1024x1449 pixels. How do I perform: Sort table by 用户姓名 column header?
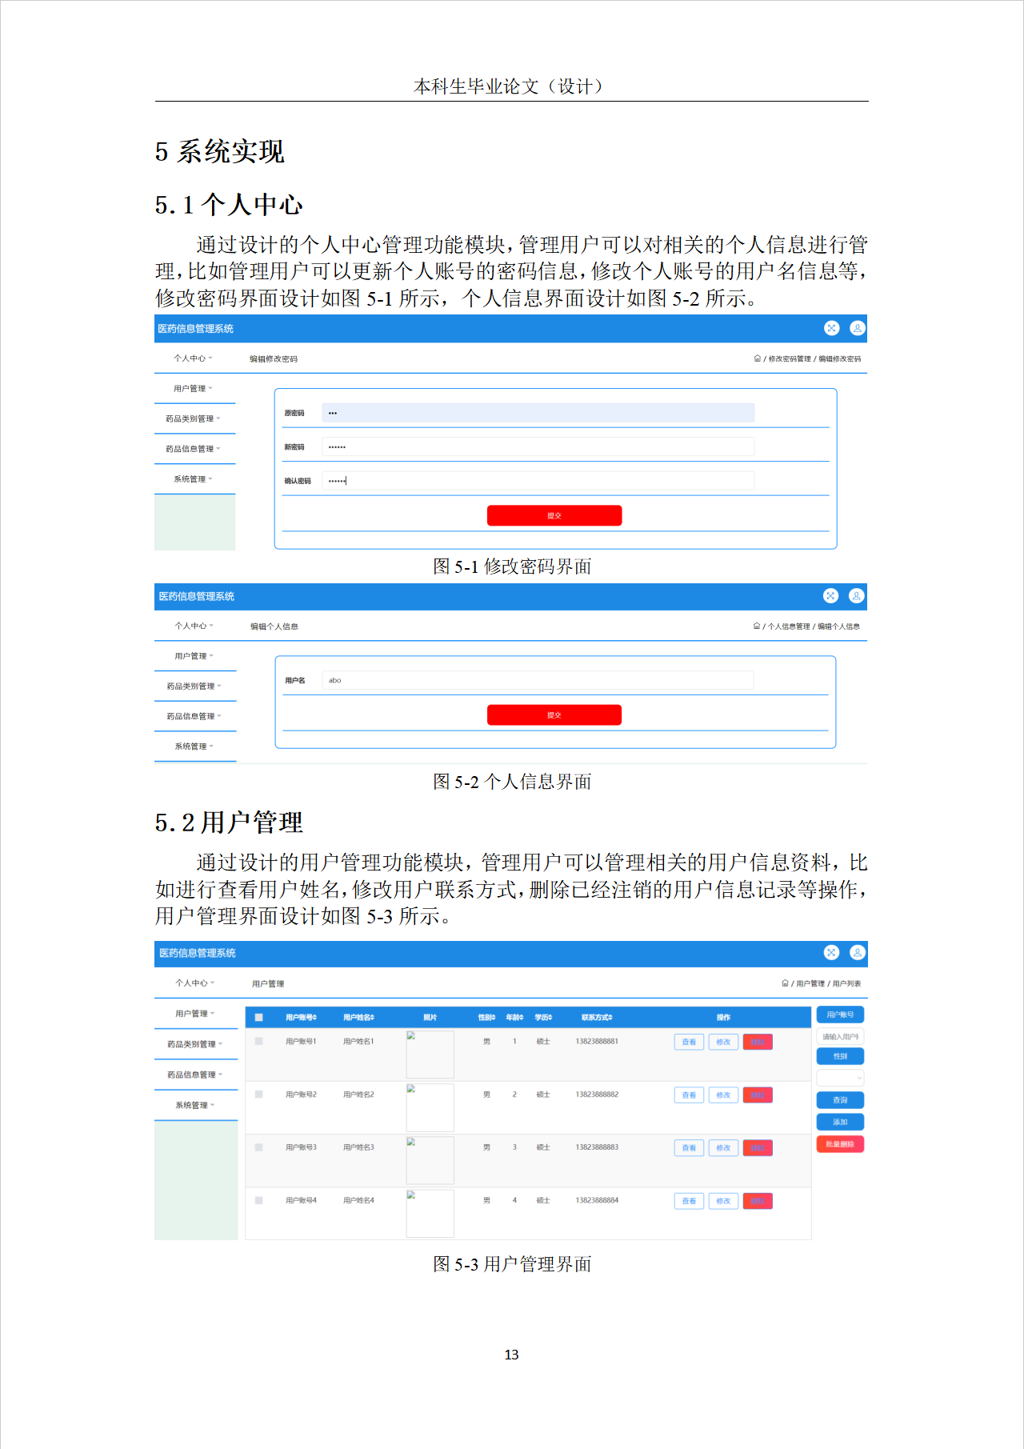(358, 1018)
